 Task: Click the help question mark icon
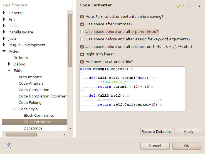point(9,145)
